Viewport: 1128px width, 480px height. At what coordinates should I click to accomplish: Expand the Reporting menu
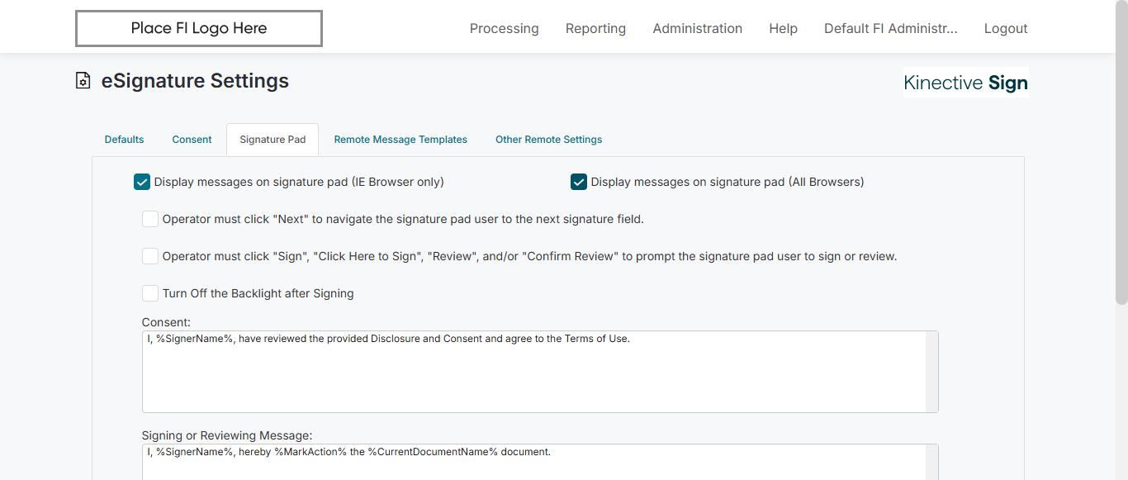tap(595, 29)
